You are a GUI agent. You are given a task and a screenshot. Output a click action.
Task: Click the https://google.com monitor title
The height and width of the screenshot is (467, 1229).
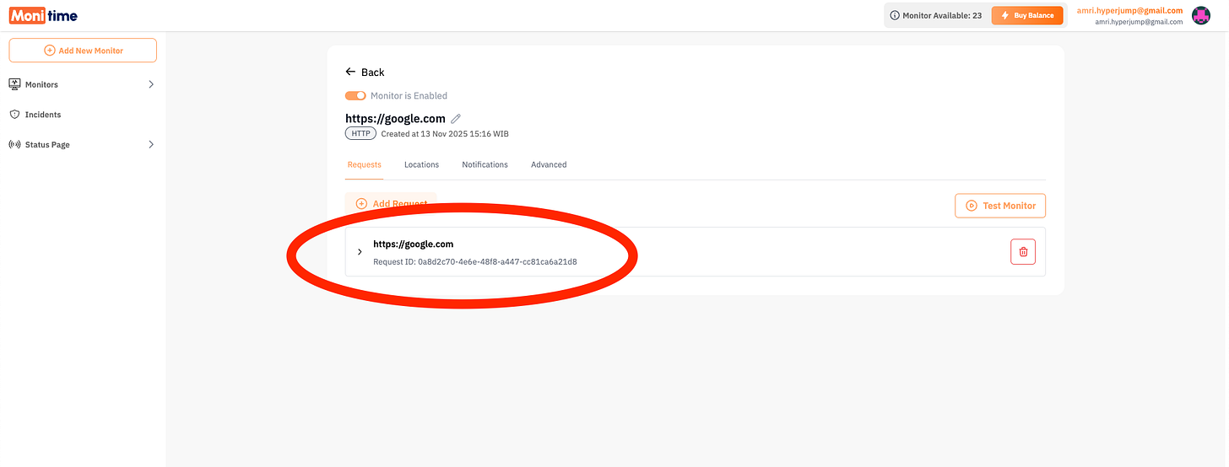pos(395,119)
